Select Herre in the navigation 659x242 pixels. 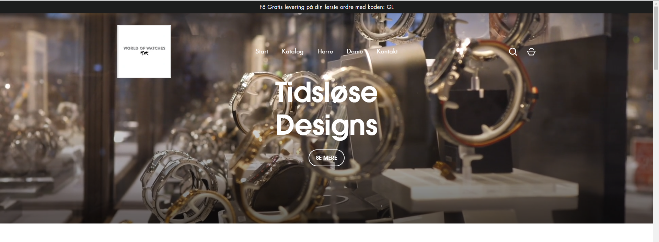pos(325,51)
